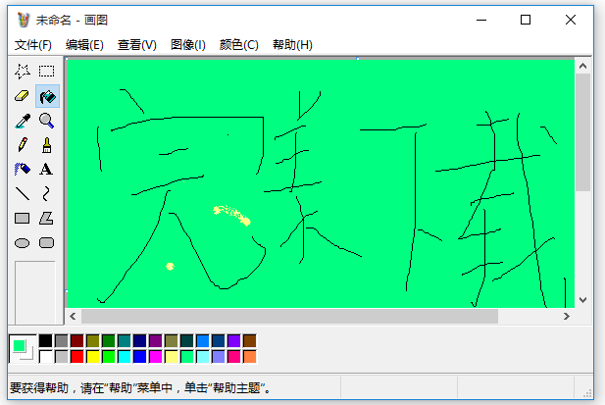Pick the black color swatch
The height and width of the screenshot is (405, 605).
pyautogui.click(x=45, y=341)
